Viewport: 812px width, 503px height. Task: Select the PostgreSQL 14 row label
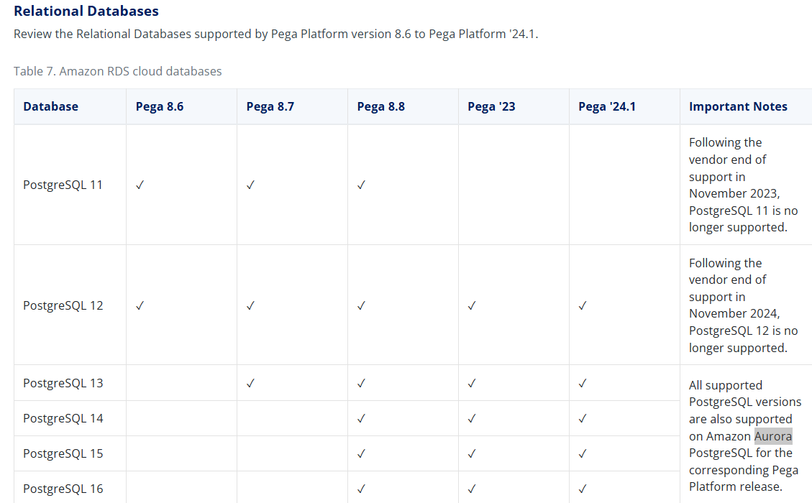[63, 418]
